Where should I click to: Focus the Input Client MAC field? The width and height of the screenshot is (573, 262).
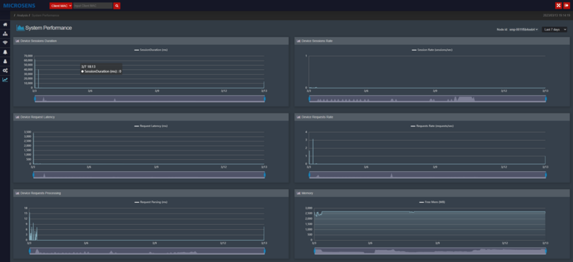pyautogui.click(x=93, y=6)
